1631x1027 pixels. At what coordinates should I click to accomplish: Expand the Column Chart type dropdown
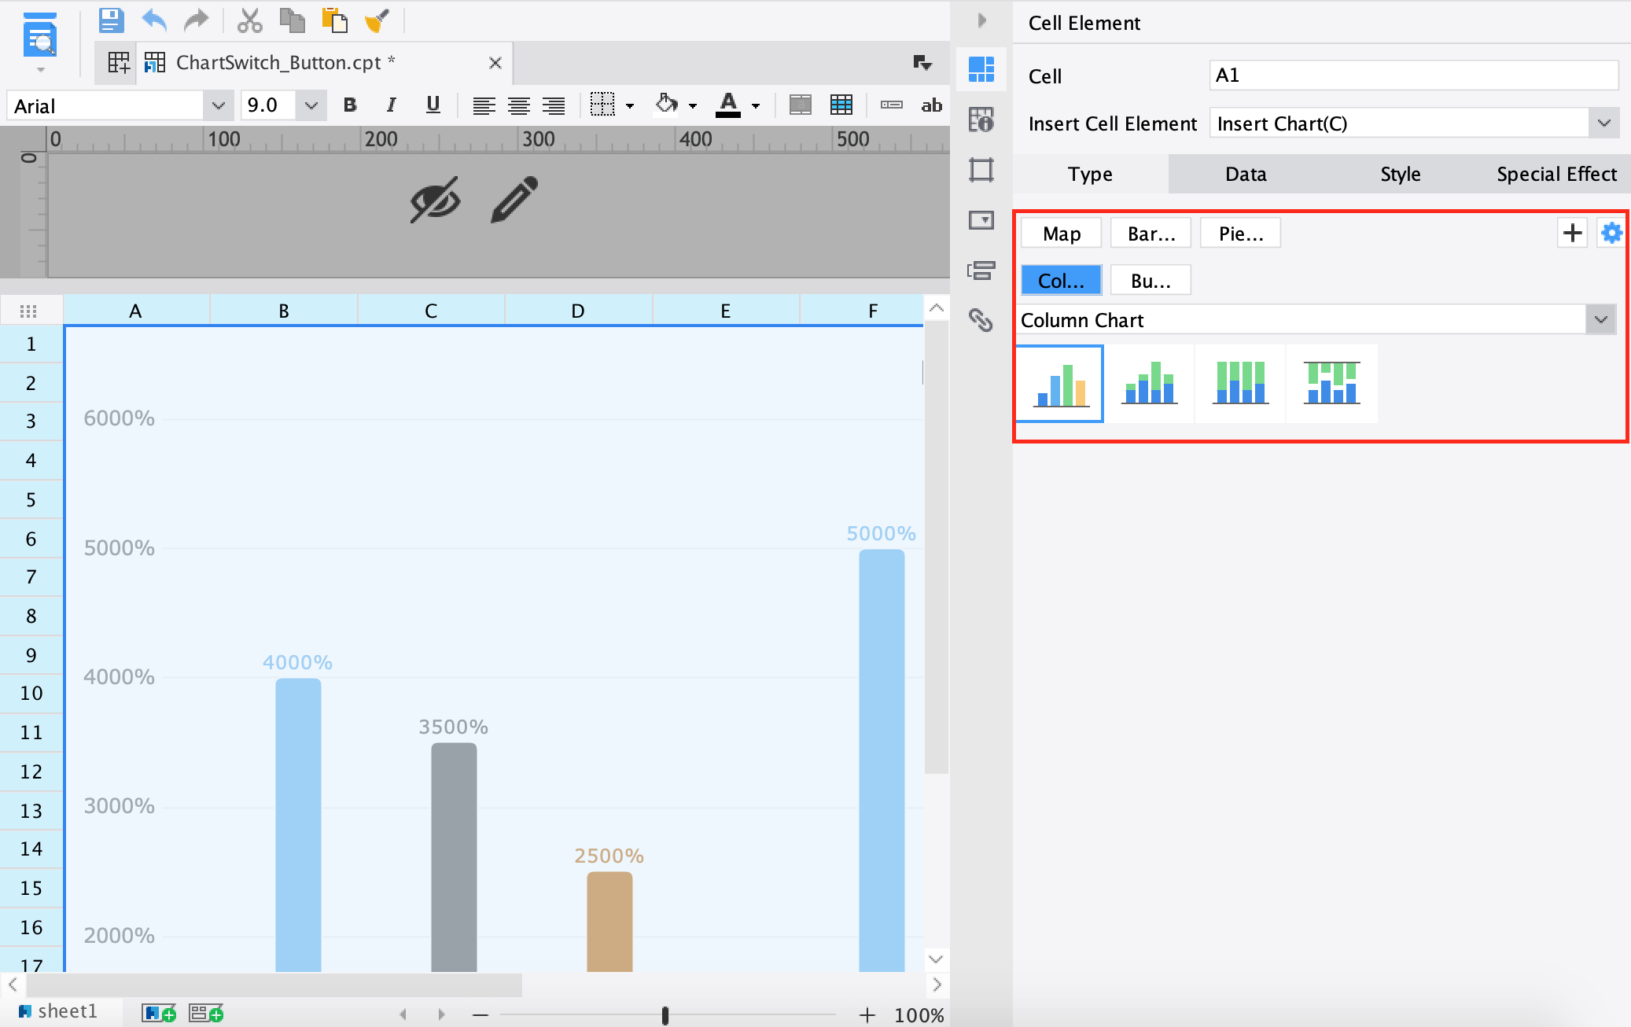click(1600, 320)
